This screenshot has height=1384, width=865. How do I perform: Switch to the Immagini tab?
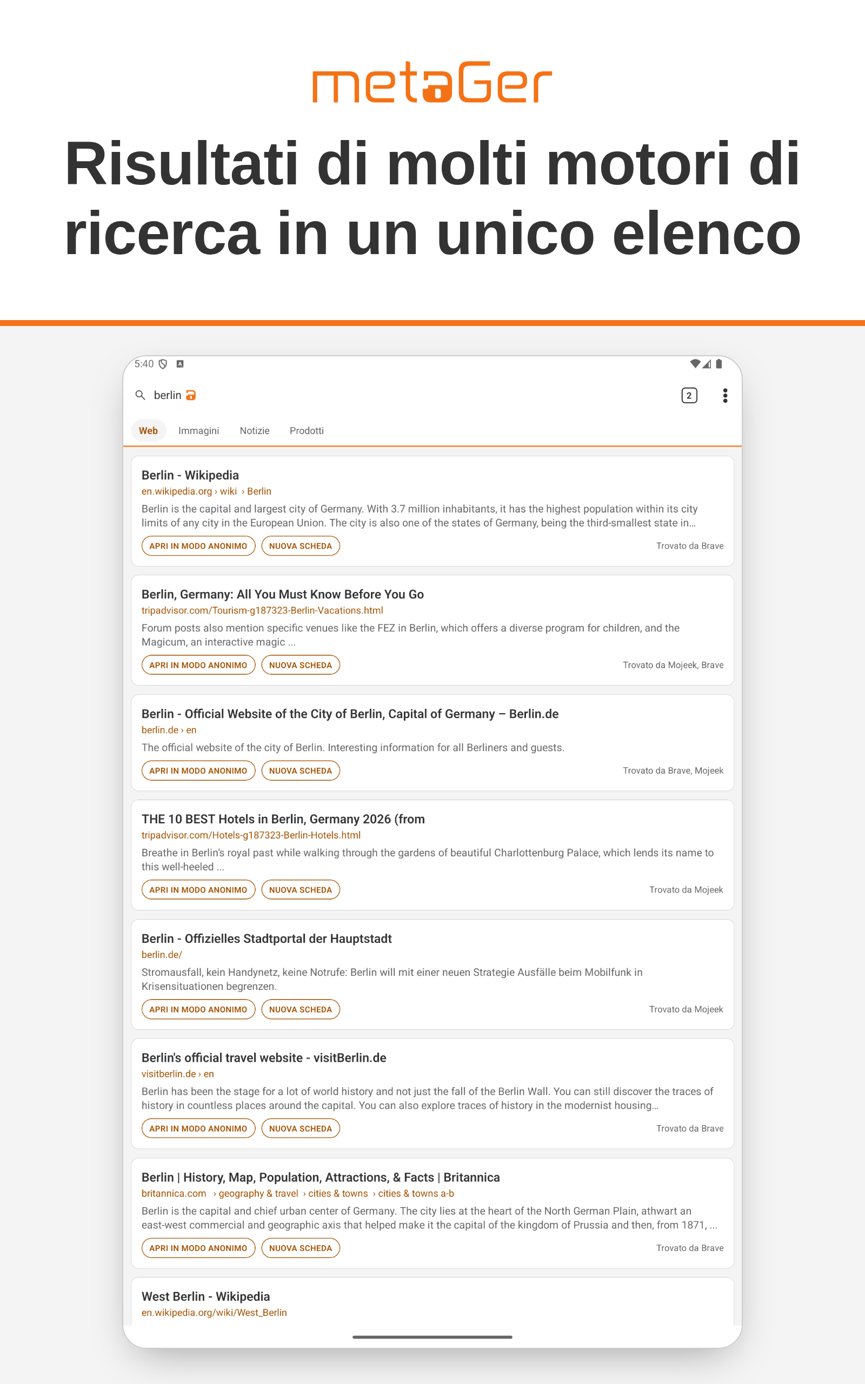point(198,431)
